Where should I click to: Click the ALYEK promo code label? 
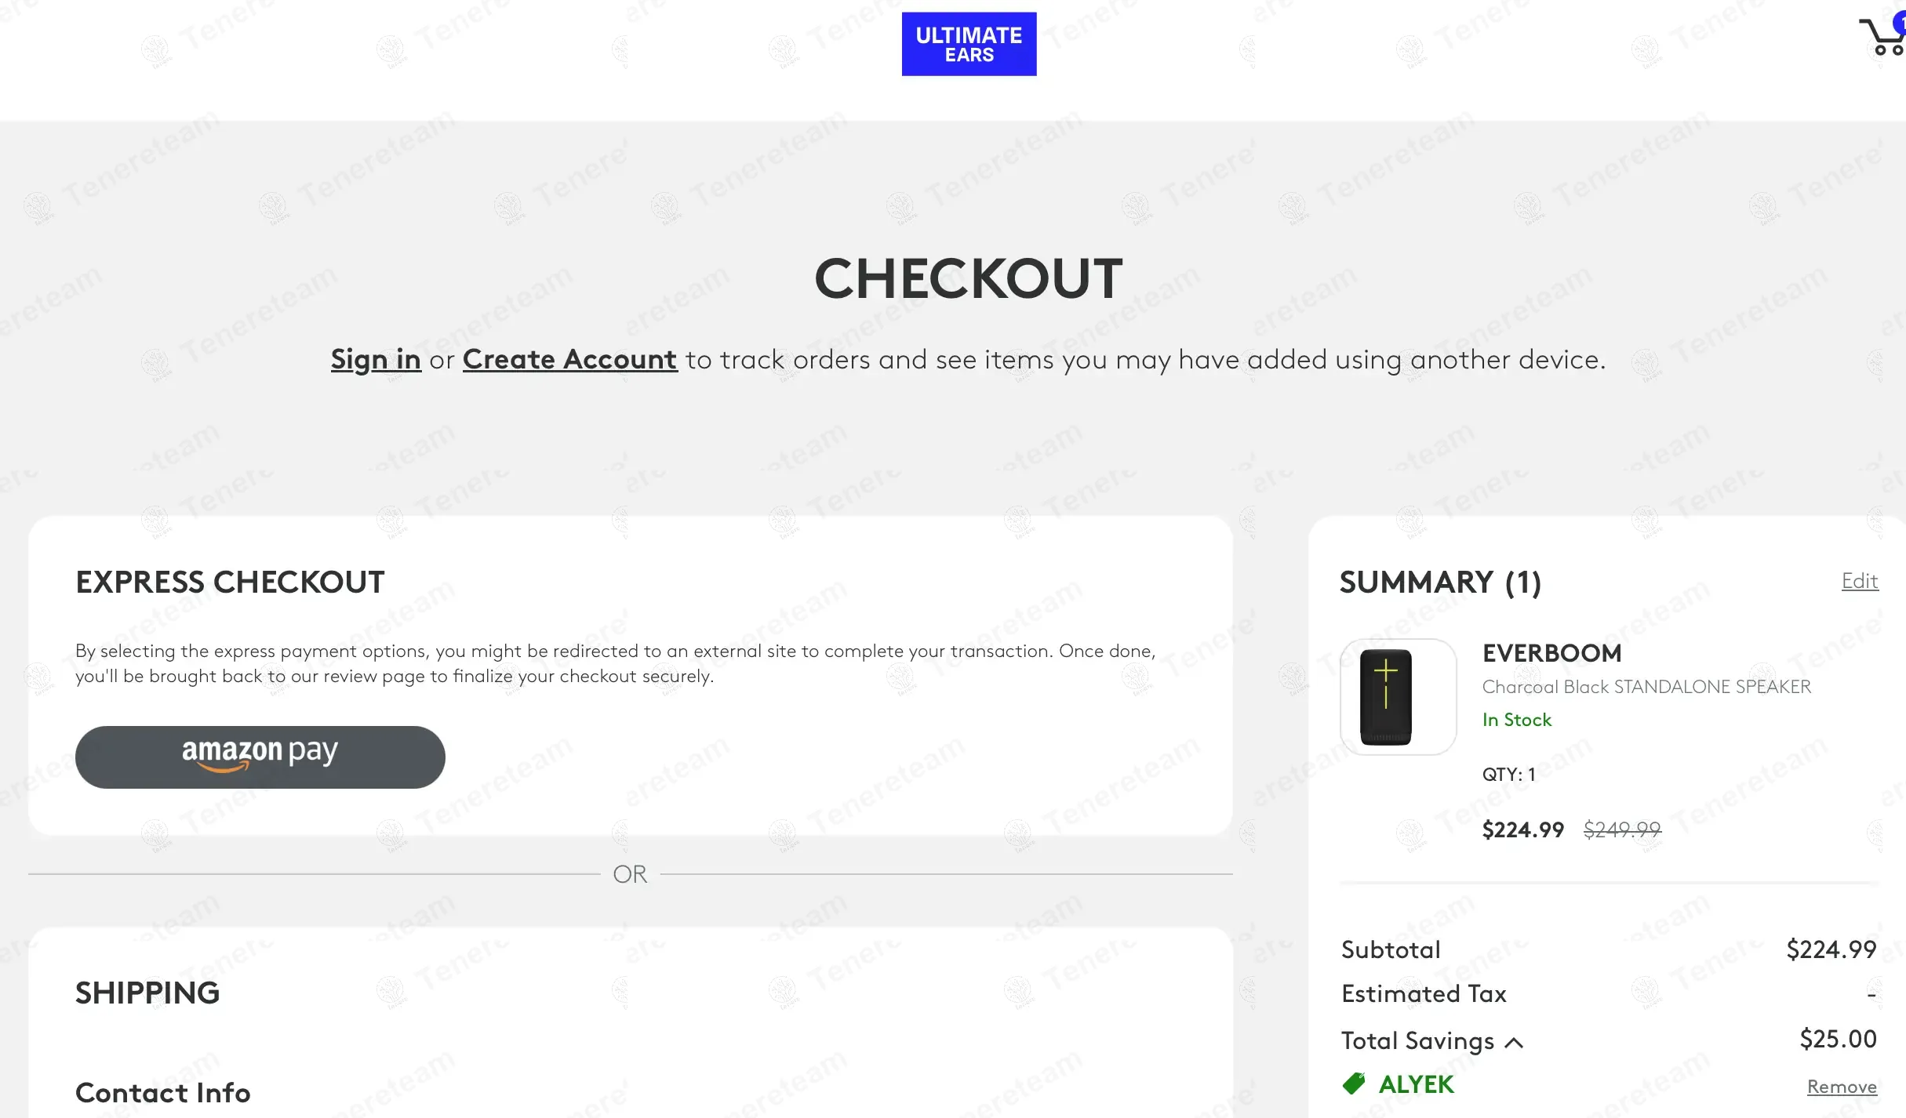click(1416, 1084)
